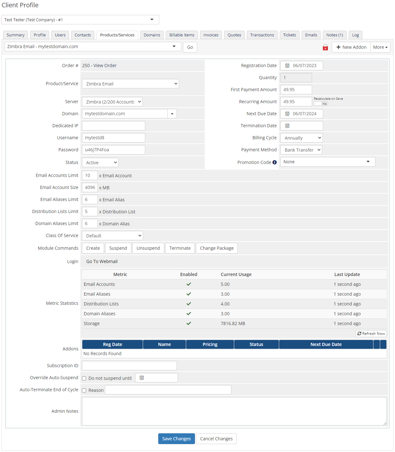The image size is (395, 452).
Task: Open the Billing Cycle dropdown
Action: [301, 137]
